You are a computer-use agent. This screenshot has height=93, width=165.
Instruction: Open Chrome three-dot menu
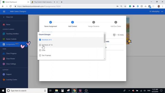pyautogui.click(x=163, y=6)
